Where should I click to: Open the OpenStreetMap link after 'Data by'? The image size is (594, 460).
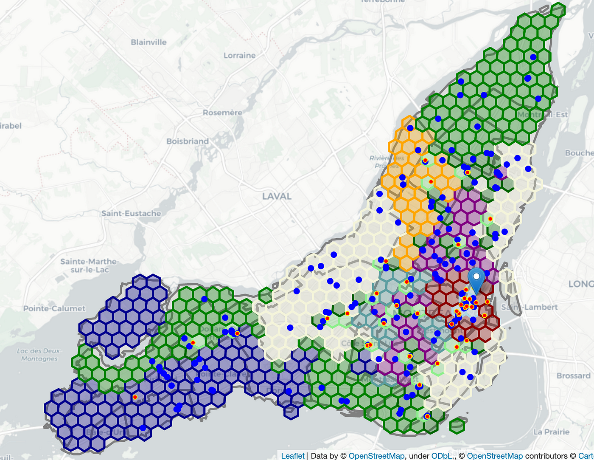click(x=376, y=456)
